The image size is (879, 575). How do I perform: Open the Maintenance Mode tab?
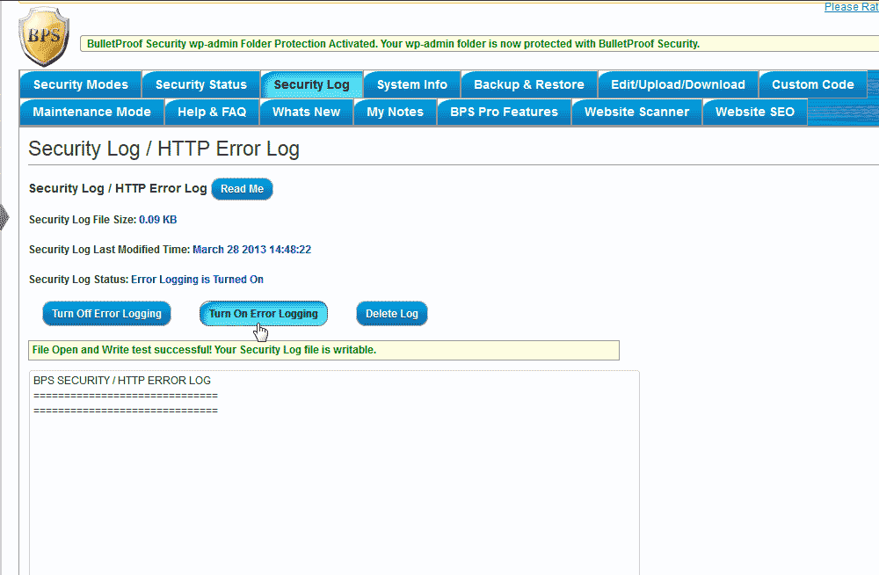click(x=92, y=112)
